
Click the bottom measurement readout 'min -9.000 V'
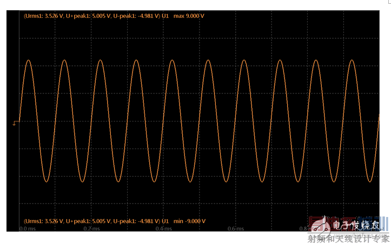click(189, 221)
